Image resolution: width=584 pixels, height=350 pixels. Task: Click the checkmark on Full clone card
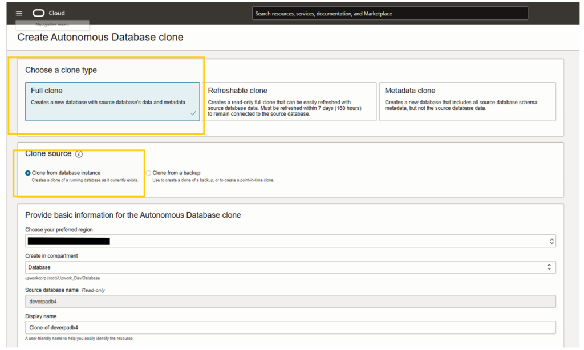(193, 113)
